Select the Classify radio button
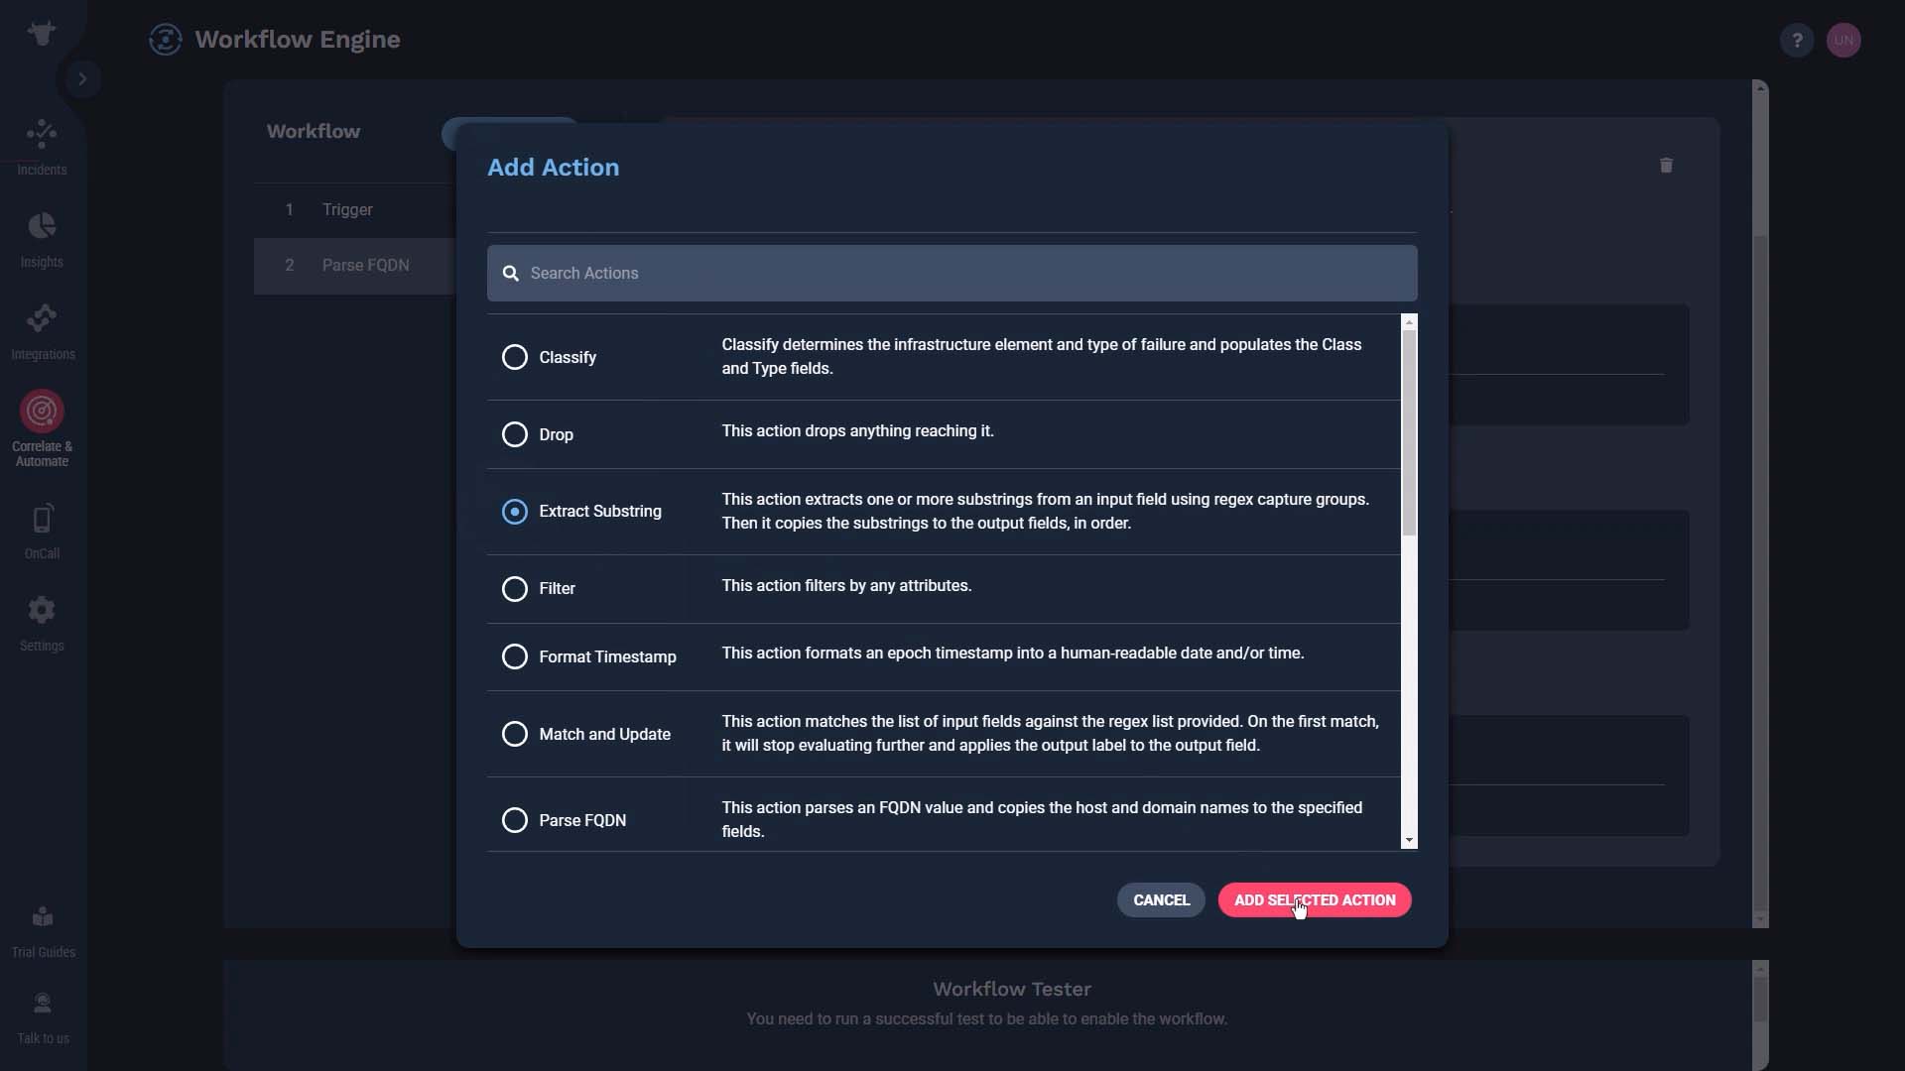Image resolution: width=1905 pixels, height=1071 pixels. (x=514, y=357)
